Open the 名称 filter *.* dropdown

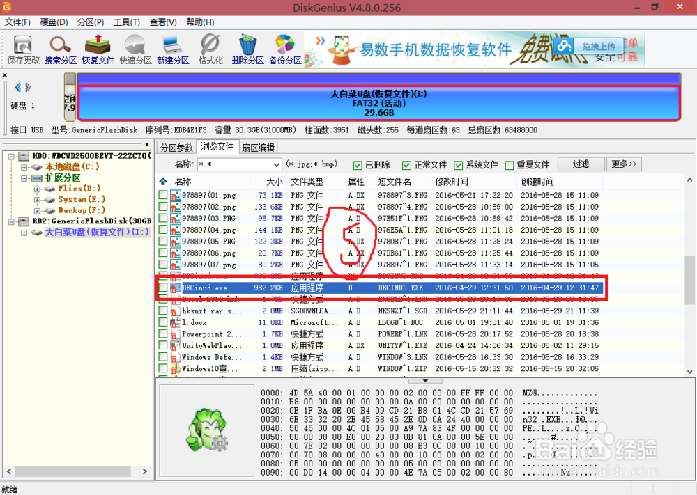[277, 165]
